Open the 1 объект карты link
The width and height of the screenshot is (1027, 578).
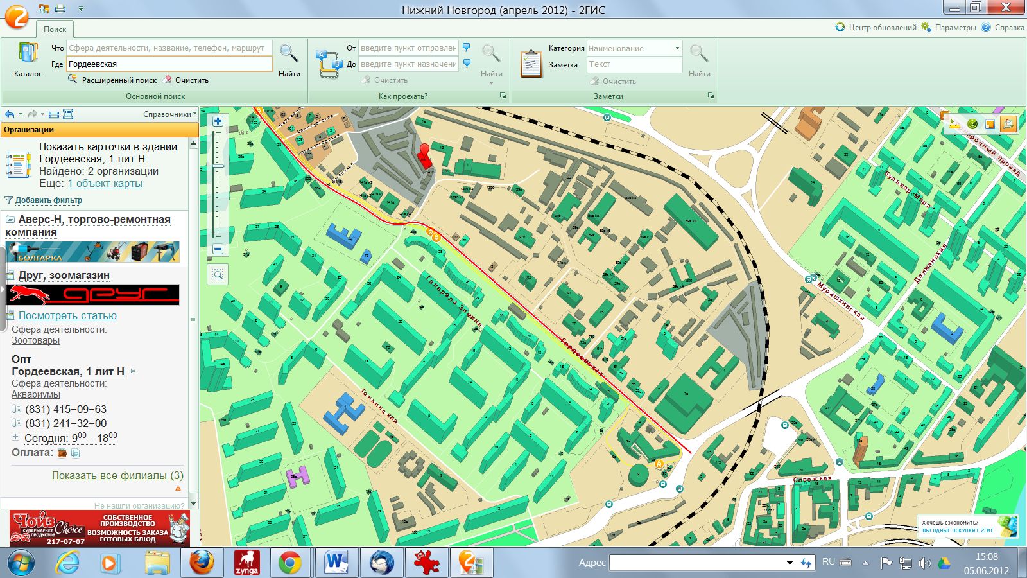(x=105, y=184)
